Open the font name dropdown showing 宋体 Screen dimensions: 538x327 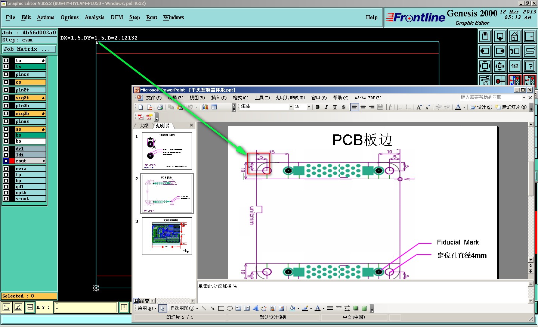(291, 107)
